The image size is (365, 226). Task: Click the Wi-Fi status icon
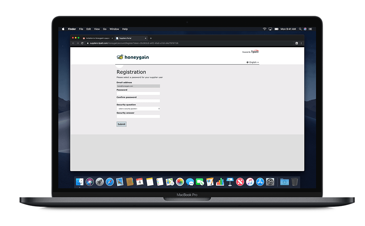pos(265,29)
